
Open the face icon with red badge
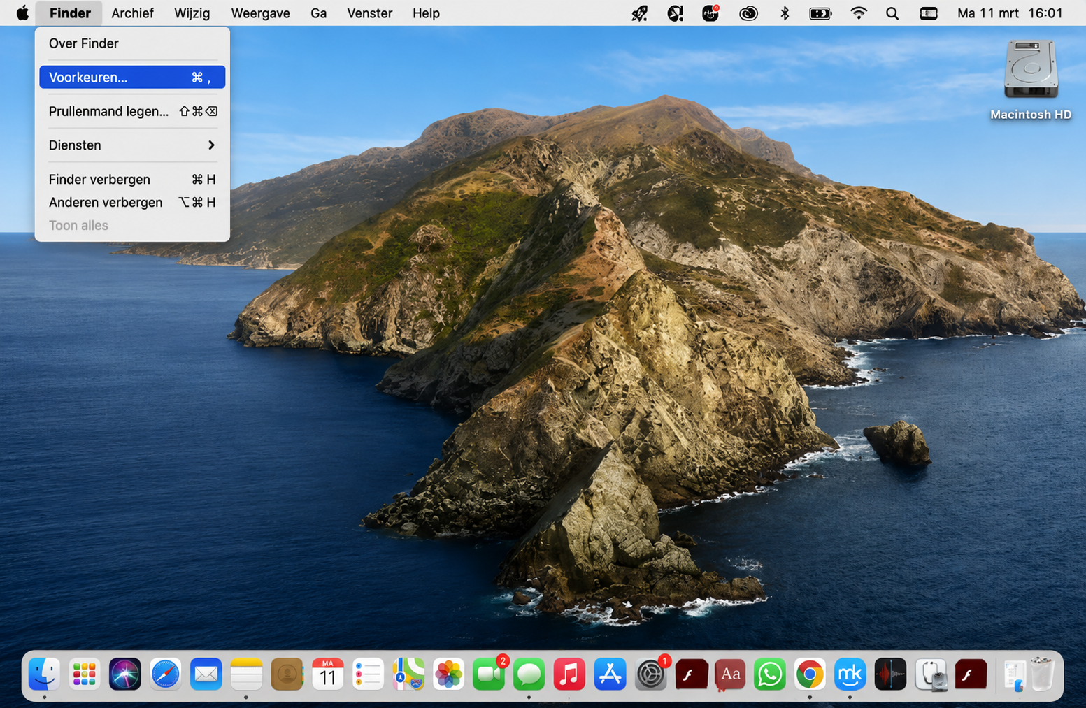click(710, 13)
